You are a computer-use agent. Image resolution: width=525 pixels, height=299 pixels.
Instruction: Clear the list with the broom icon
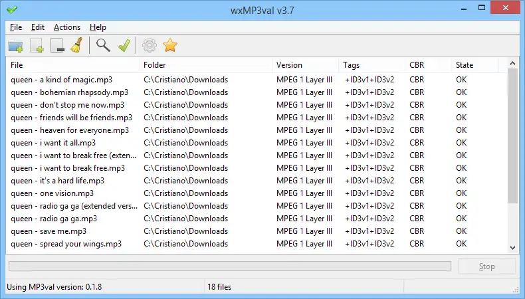pyautogui.click(x=76, y=45)
